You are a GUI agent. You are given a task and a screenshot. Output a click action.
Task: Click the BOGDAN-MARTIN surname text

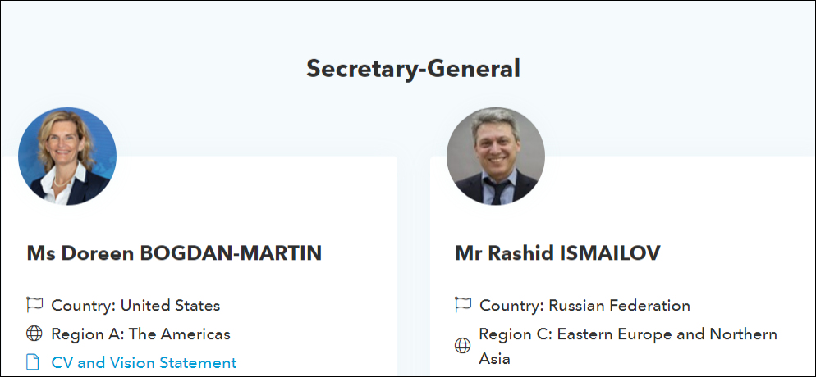pyautogui.click(x=232, y=253)
